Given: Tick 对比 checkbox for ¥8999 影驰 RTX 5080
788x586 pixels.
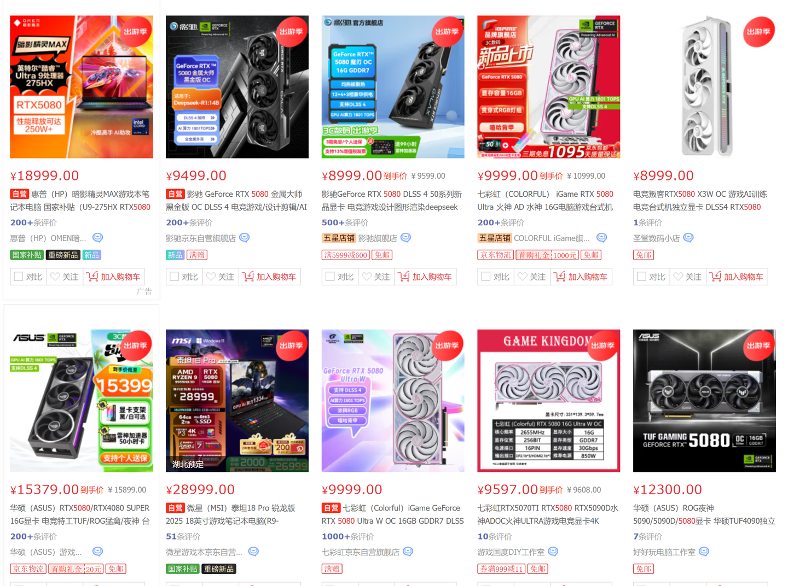Looking at the screenshot, I should tap(330, 277).
